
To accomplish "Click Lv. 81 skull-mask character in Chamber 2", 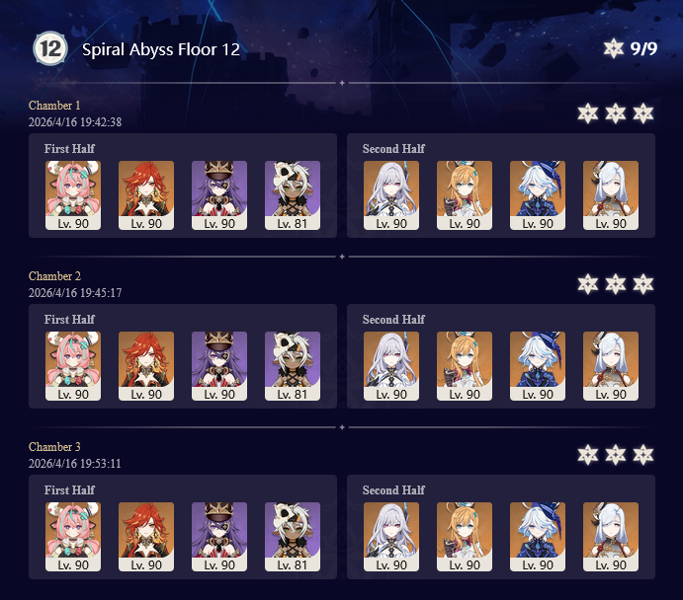I will 293,366.
